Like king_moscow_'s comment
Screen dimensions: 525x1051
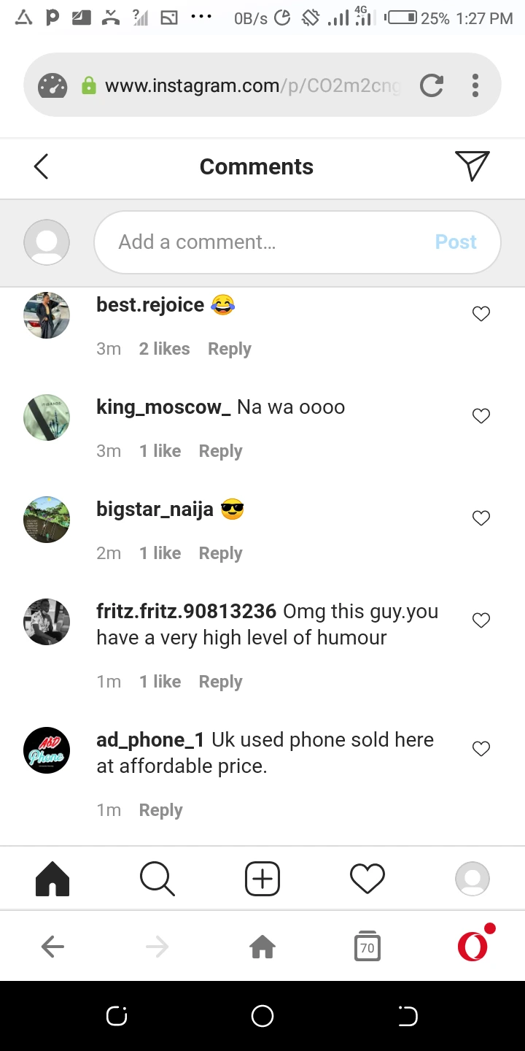(x=481, y=416)
